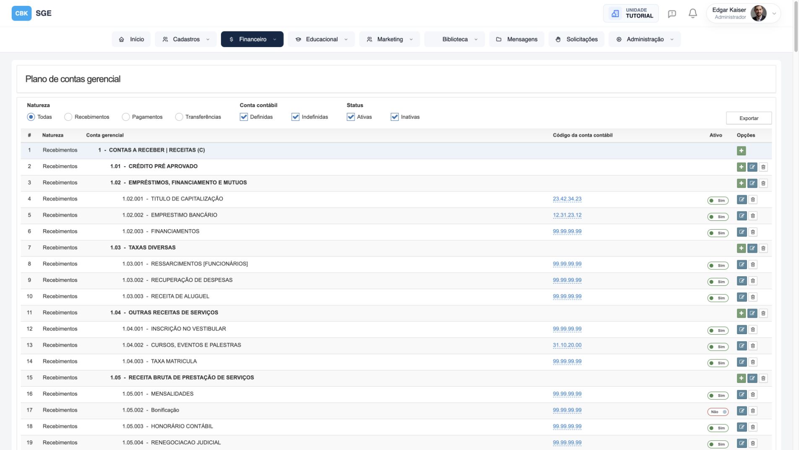Screen dimensions: 799x450
Task: Open the chat messages icon in header
Action: click(671, 14)
